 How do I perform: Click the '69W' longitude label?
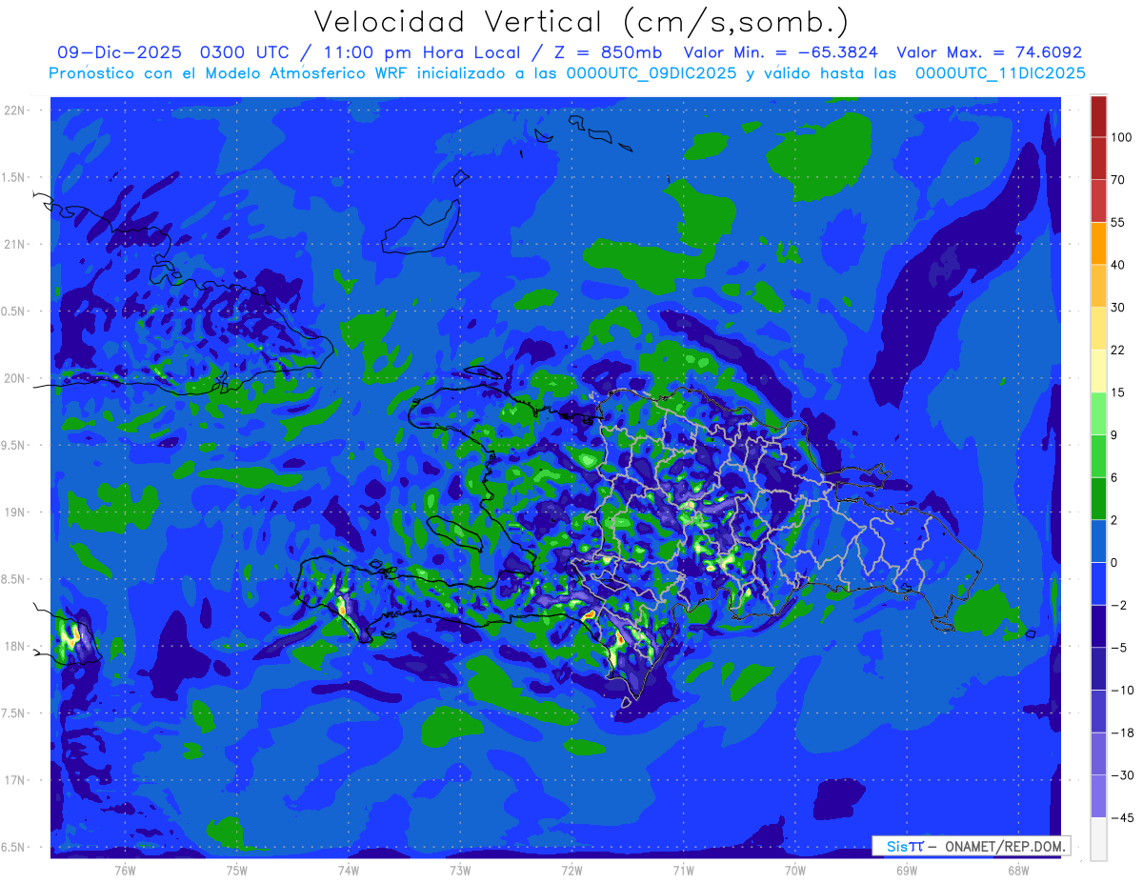tap(907, 870)
